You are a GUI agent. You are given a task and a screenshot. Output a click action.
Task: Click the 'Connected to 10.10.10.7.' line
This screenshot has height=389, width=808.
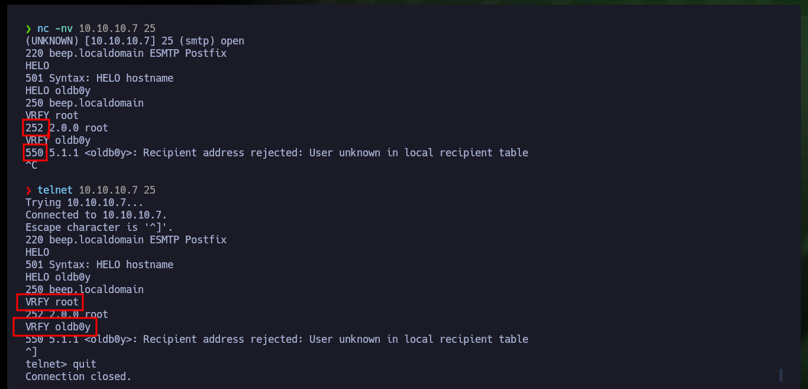pos(96,215)
